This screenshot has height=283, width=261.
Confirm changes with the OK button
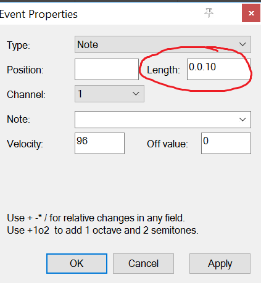pyautogui.click(x=77, y=263)
